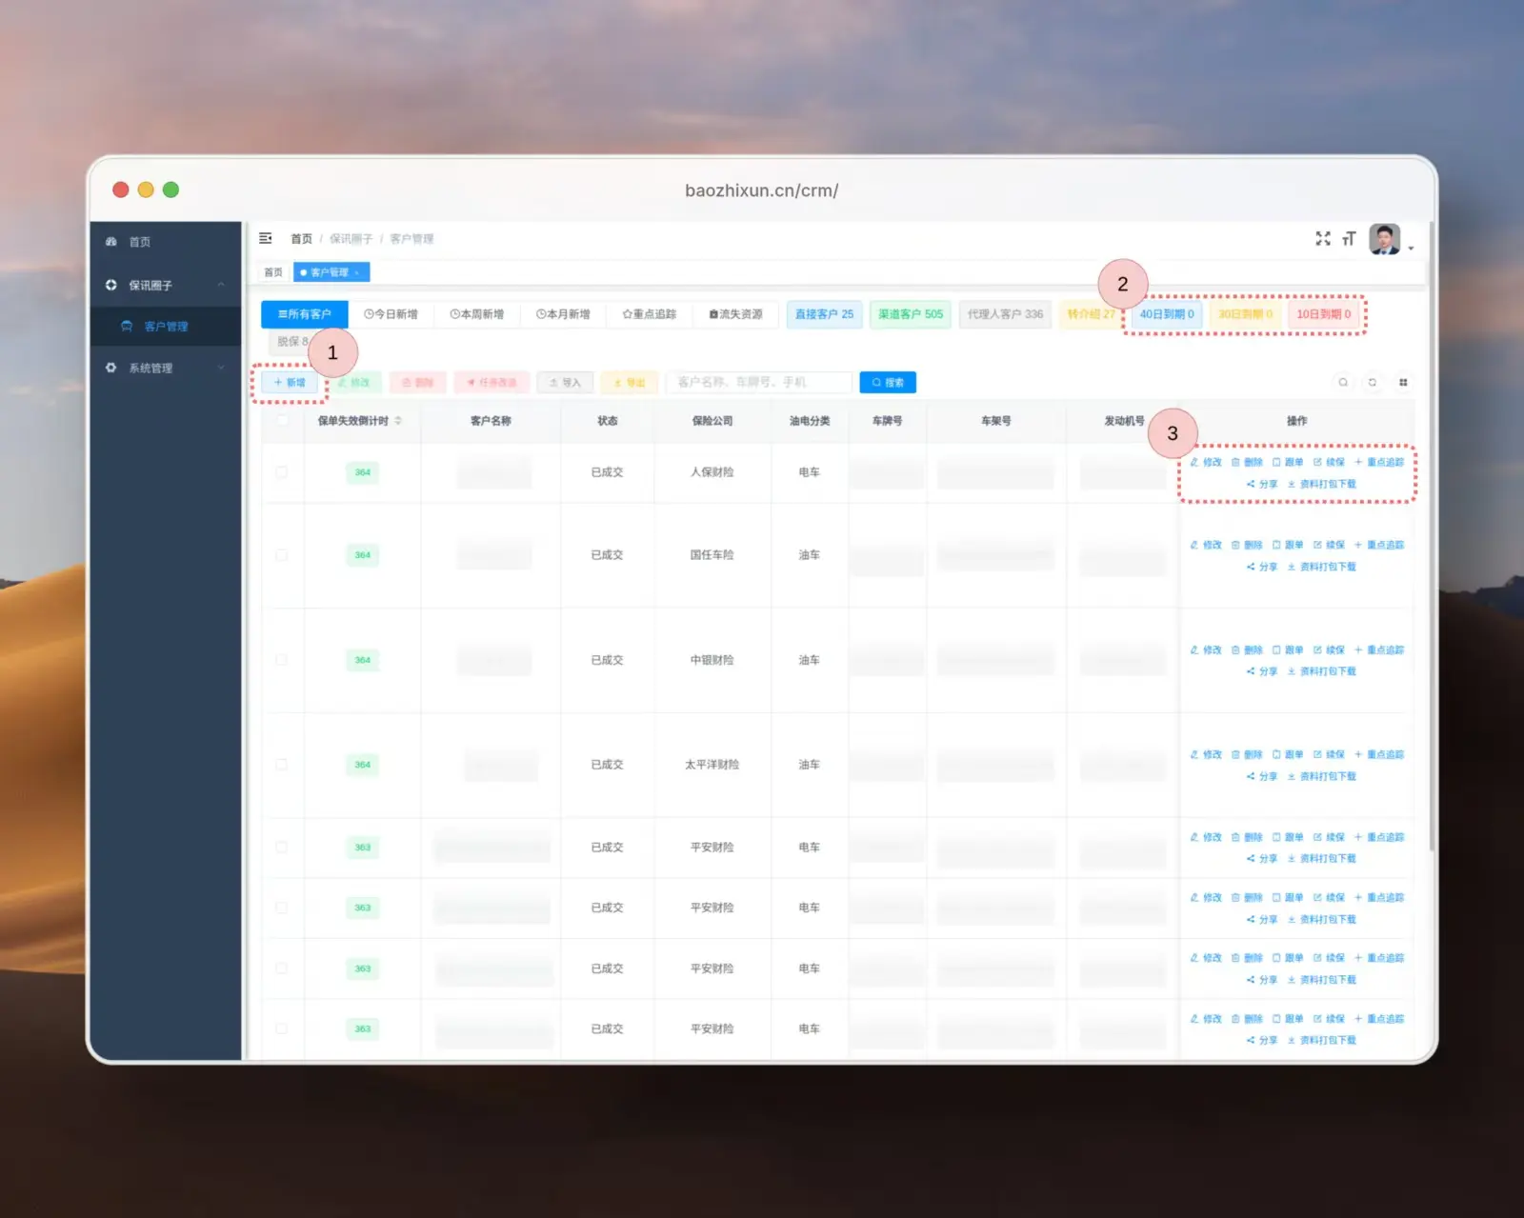The image size is (1524, 1218).
Task: Check the checkbox for the 人保财险 row
Action: 282,472
